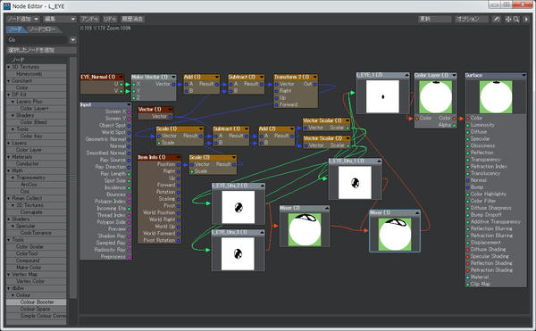The width and height of the screenshot is (536, 331).
Task: Click the magnifier zoom icon
Action: click(x=516, y=19)
